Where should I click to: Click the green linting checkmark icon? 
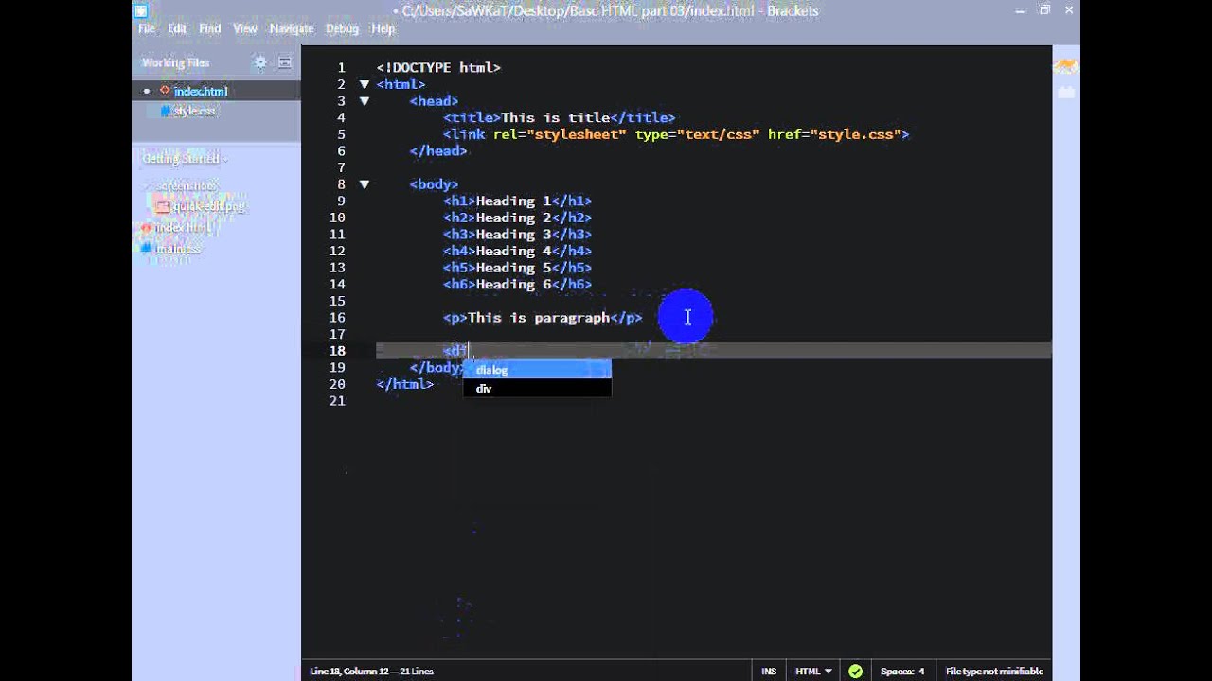855,671
